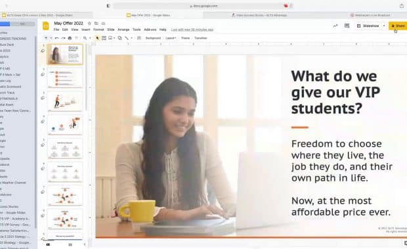The image size is (407, 249).
Task: Click the Background toolbar button
Action: tap(153, 38)
